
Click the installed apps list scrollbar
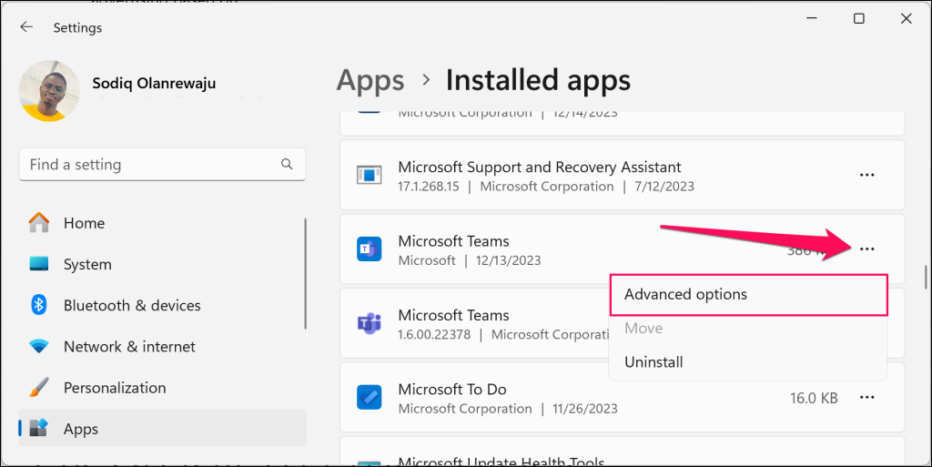coord(926,276)
